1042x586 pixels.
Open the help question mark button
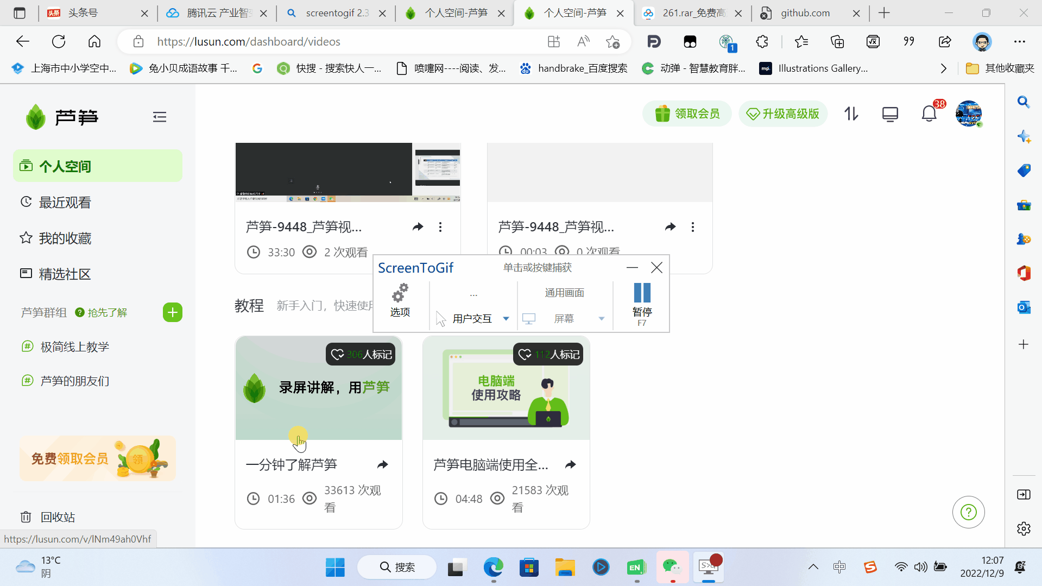click(968, 512)
